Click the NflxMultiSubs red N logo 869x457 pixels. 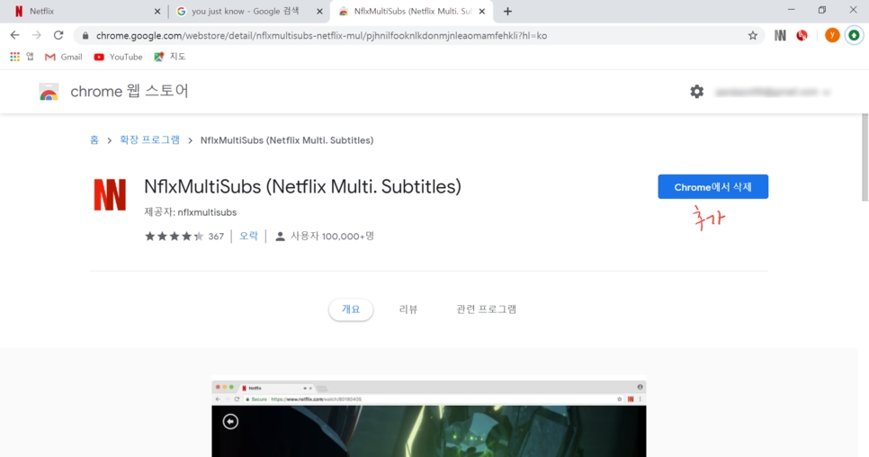110,194
